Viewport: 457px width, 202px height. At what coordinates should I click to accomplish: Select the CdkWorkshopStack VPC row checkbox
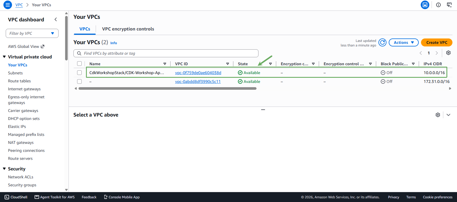point(79,73)
